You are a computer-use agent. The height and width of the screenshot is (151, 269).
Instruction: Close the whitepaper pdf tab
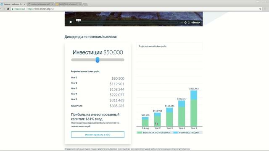[52, 4]
